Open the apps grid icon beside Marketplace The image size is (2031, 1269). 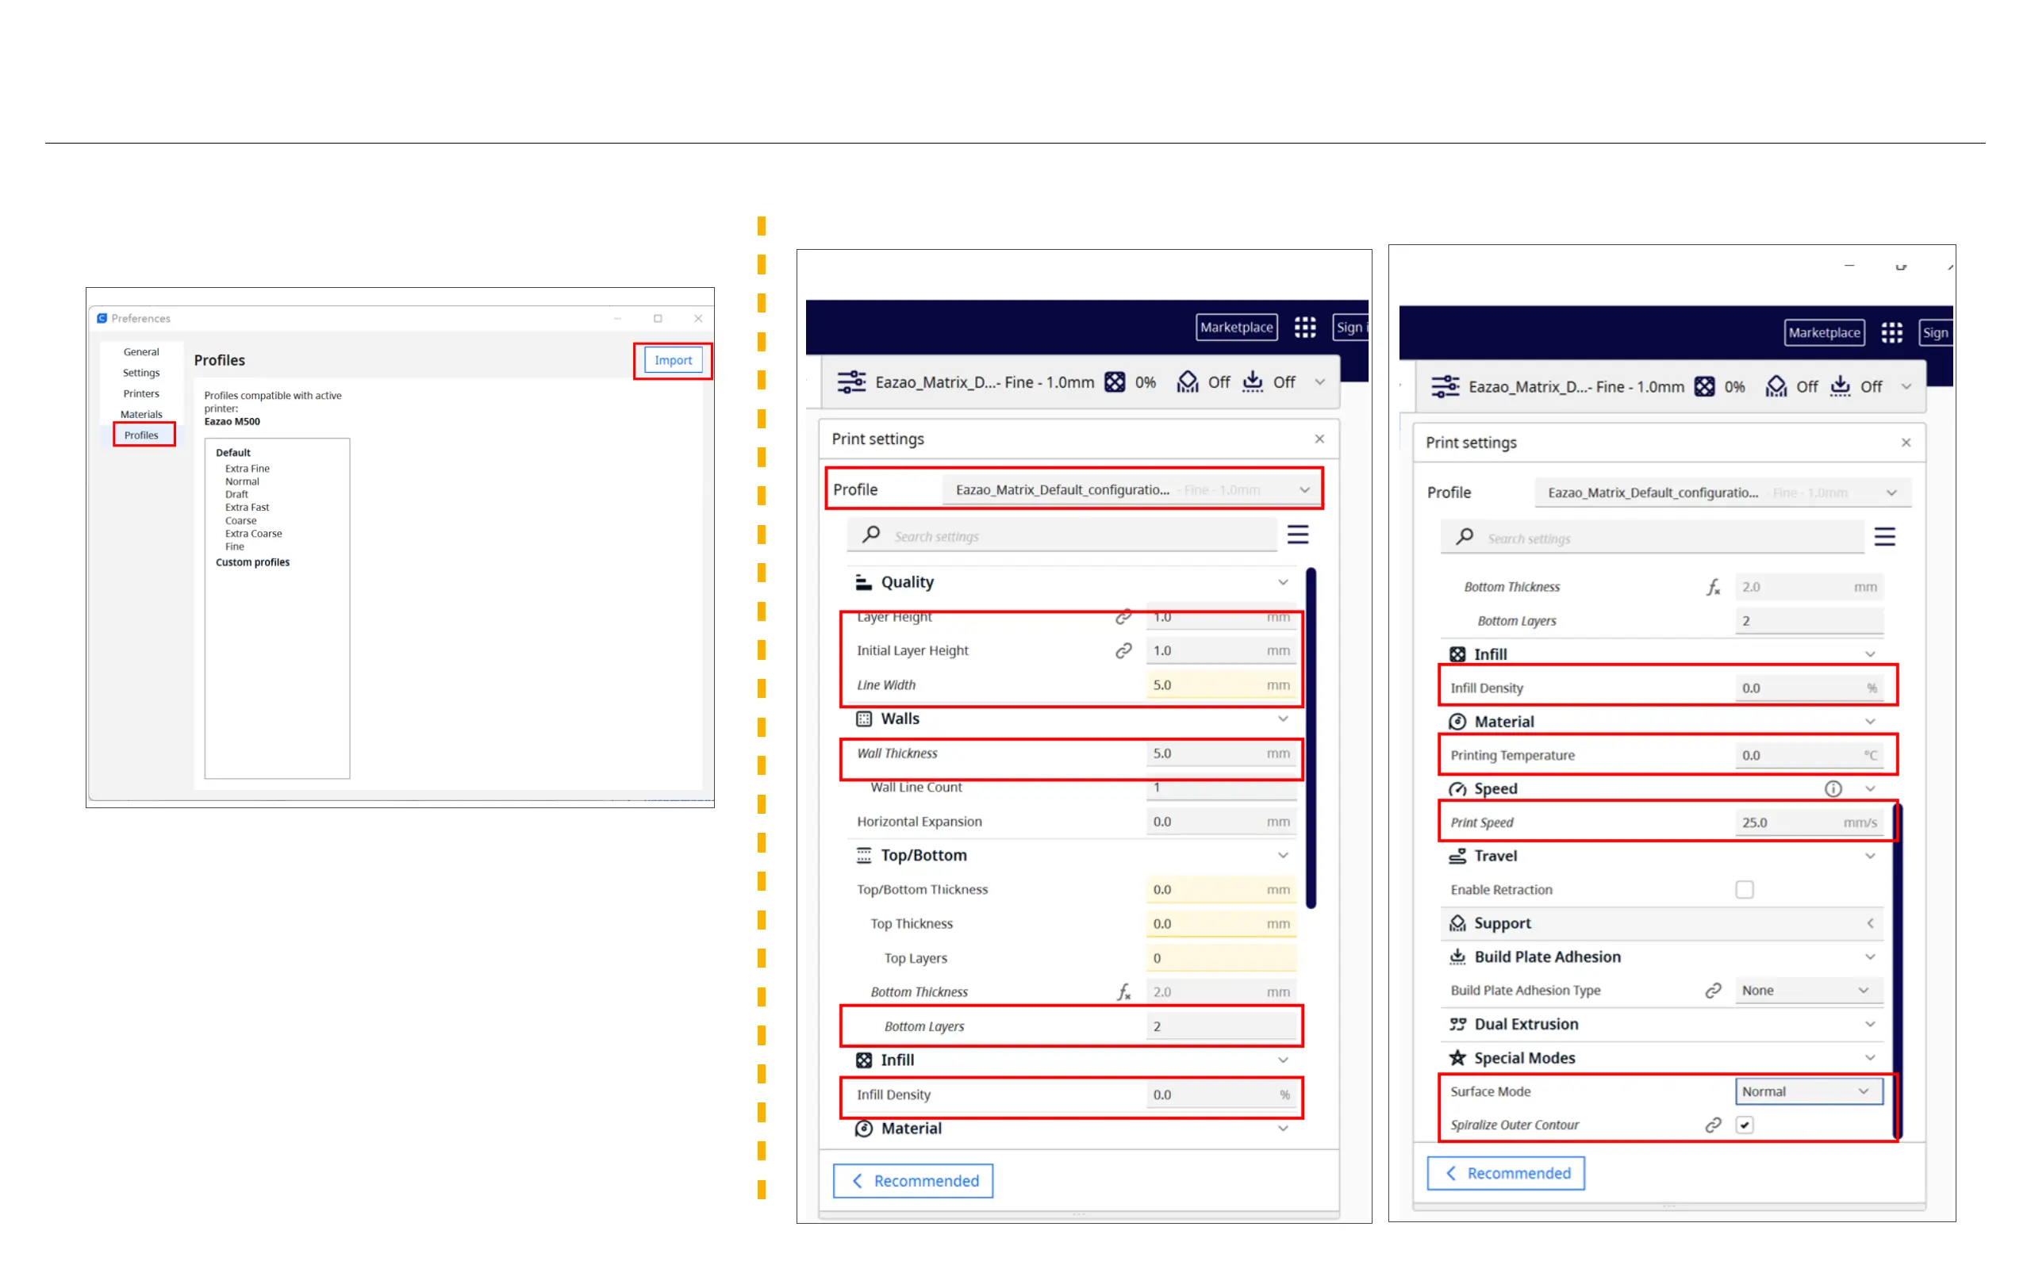(x=1304, y=328)
